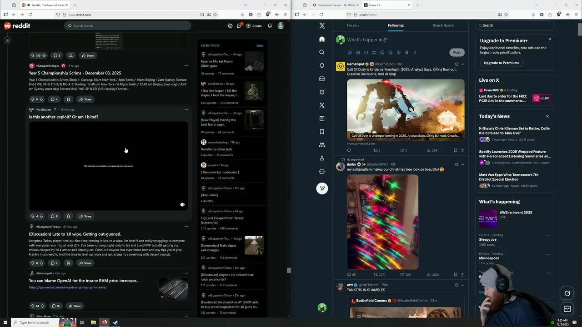582x327 pixels.
Task: Focus the Search Reddit field
Action: (x=127, y=26)
